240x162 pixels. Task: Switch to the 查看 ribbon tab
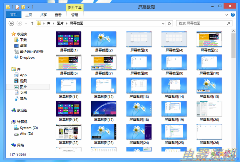[x=58, y=15]
